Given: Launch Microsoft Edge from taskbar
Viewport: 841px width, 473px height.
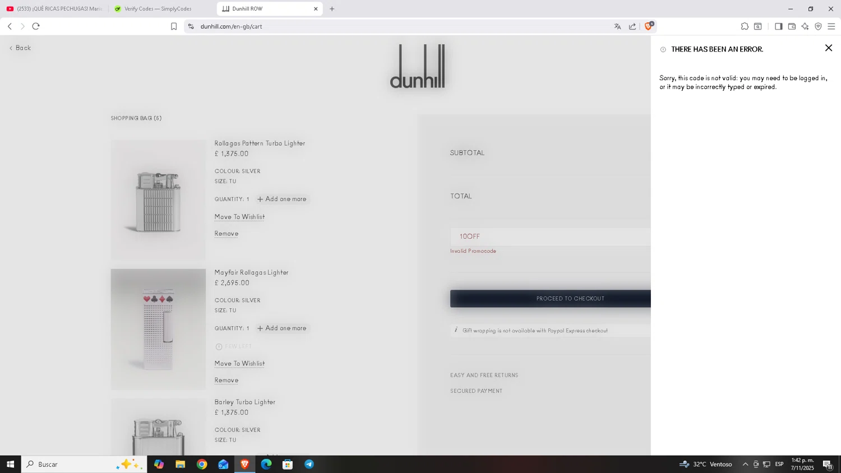Looking at the screenshot, I should tap(266, 464).
